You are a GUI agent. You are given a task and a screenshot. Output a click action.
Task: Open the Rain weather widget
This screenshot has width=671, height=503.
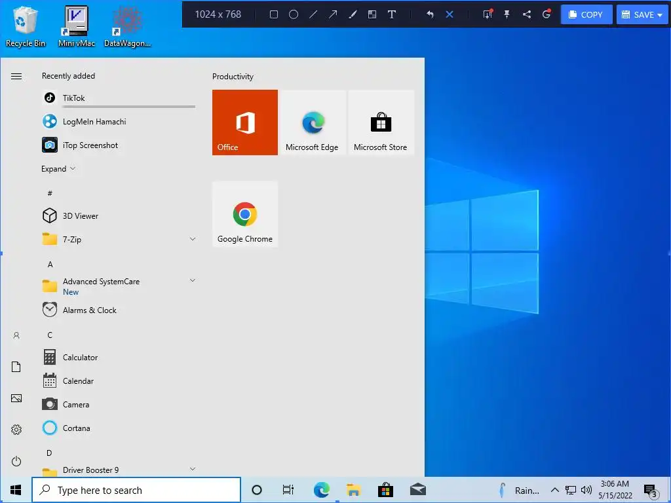[x=520, y=490]
